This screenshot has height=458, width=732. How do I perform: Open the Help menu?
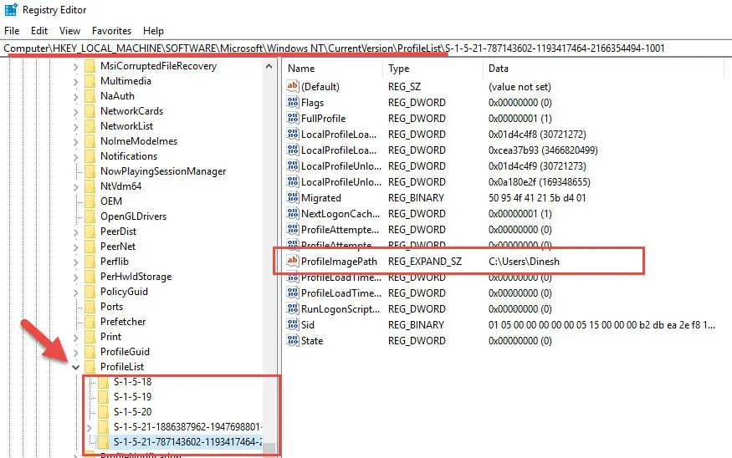click(153, 31)
